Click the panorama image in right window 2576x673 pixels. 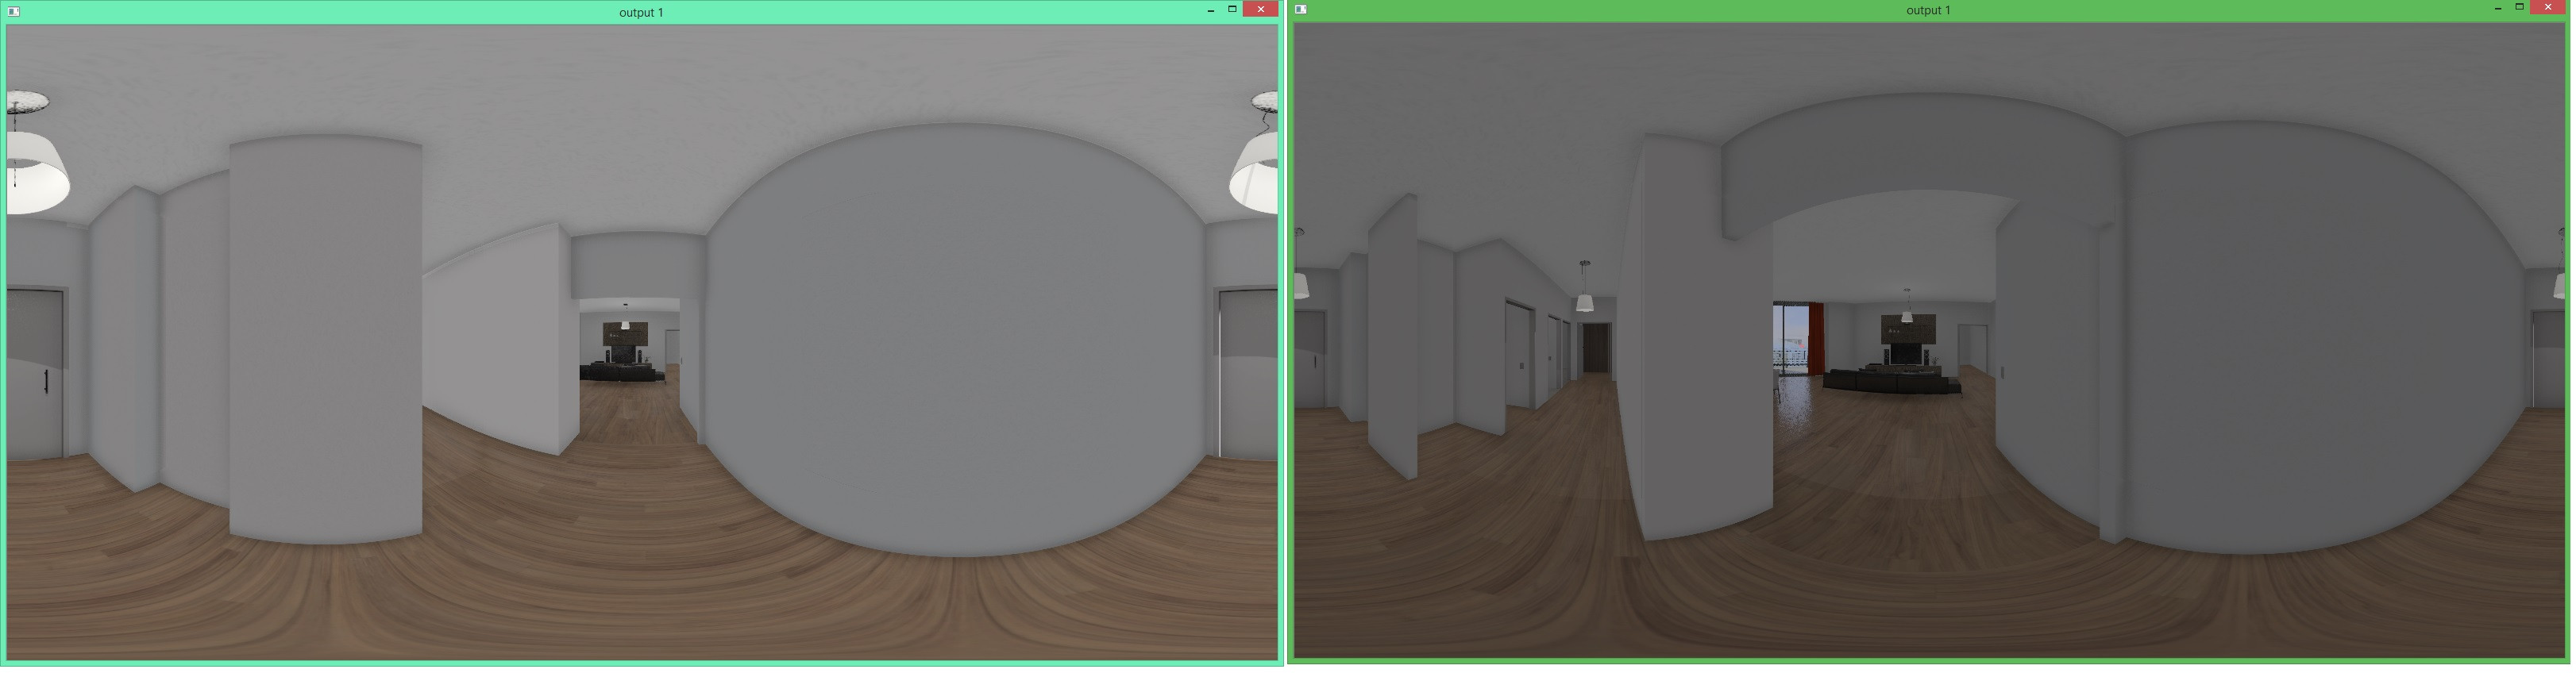tap(1929, 340)
